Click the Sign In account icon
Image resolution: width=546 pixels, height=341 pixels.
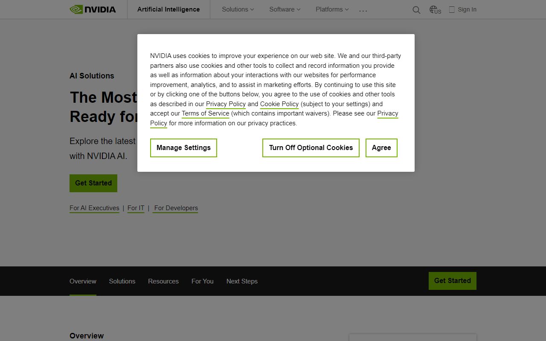[467, 9]
